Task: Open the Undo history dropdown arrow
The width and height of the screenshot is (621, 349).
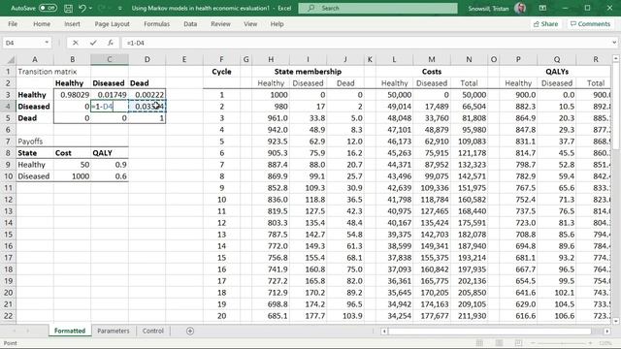Action: tap(90, 8)
